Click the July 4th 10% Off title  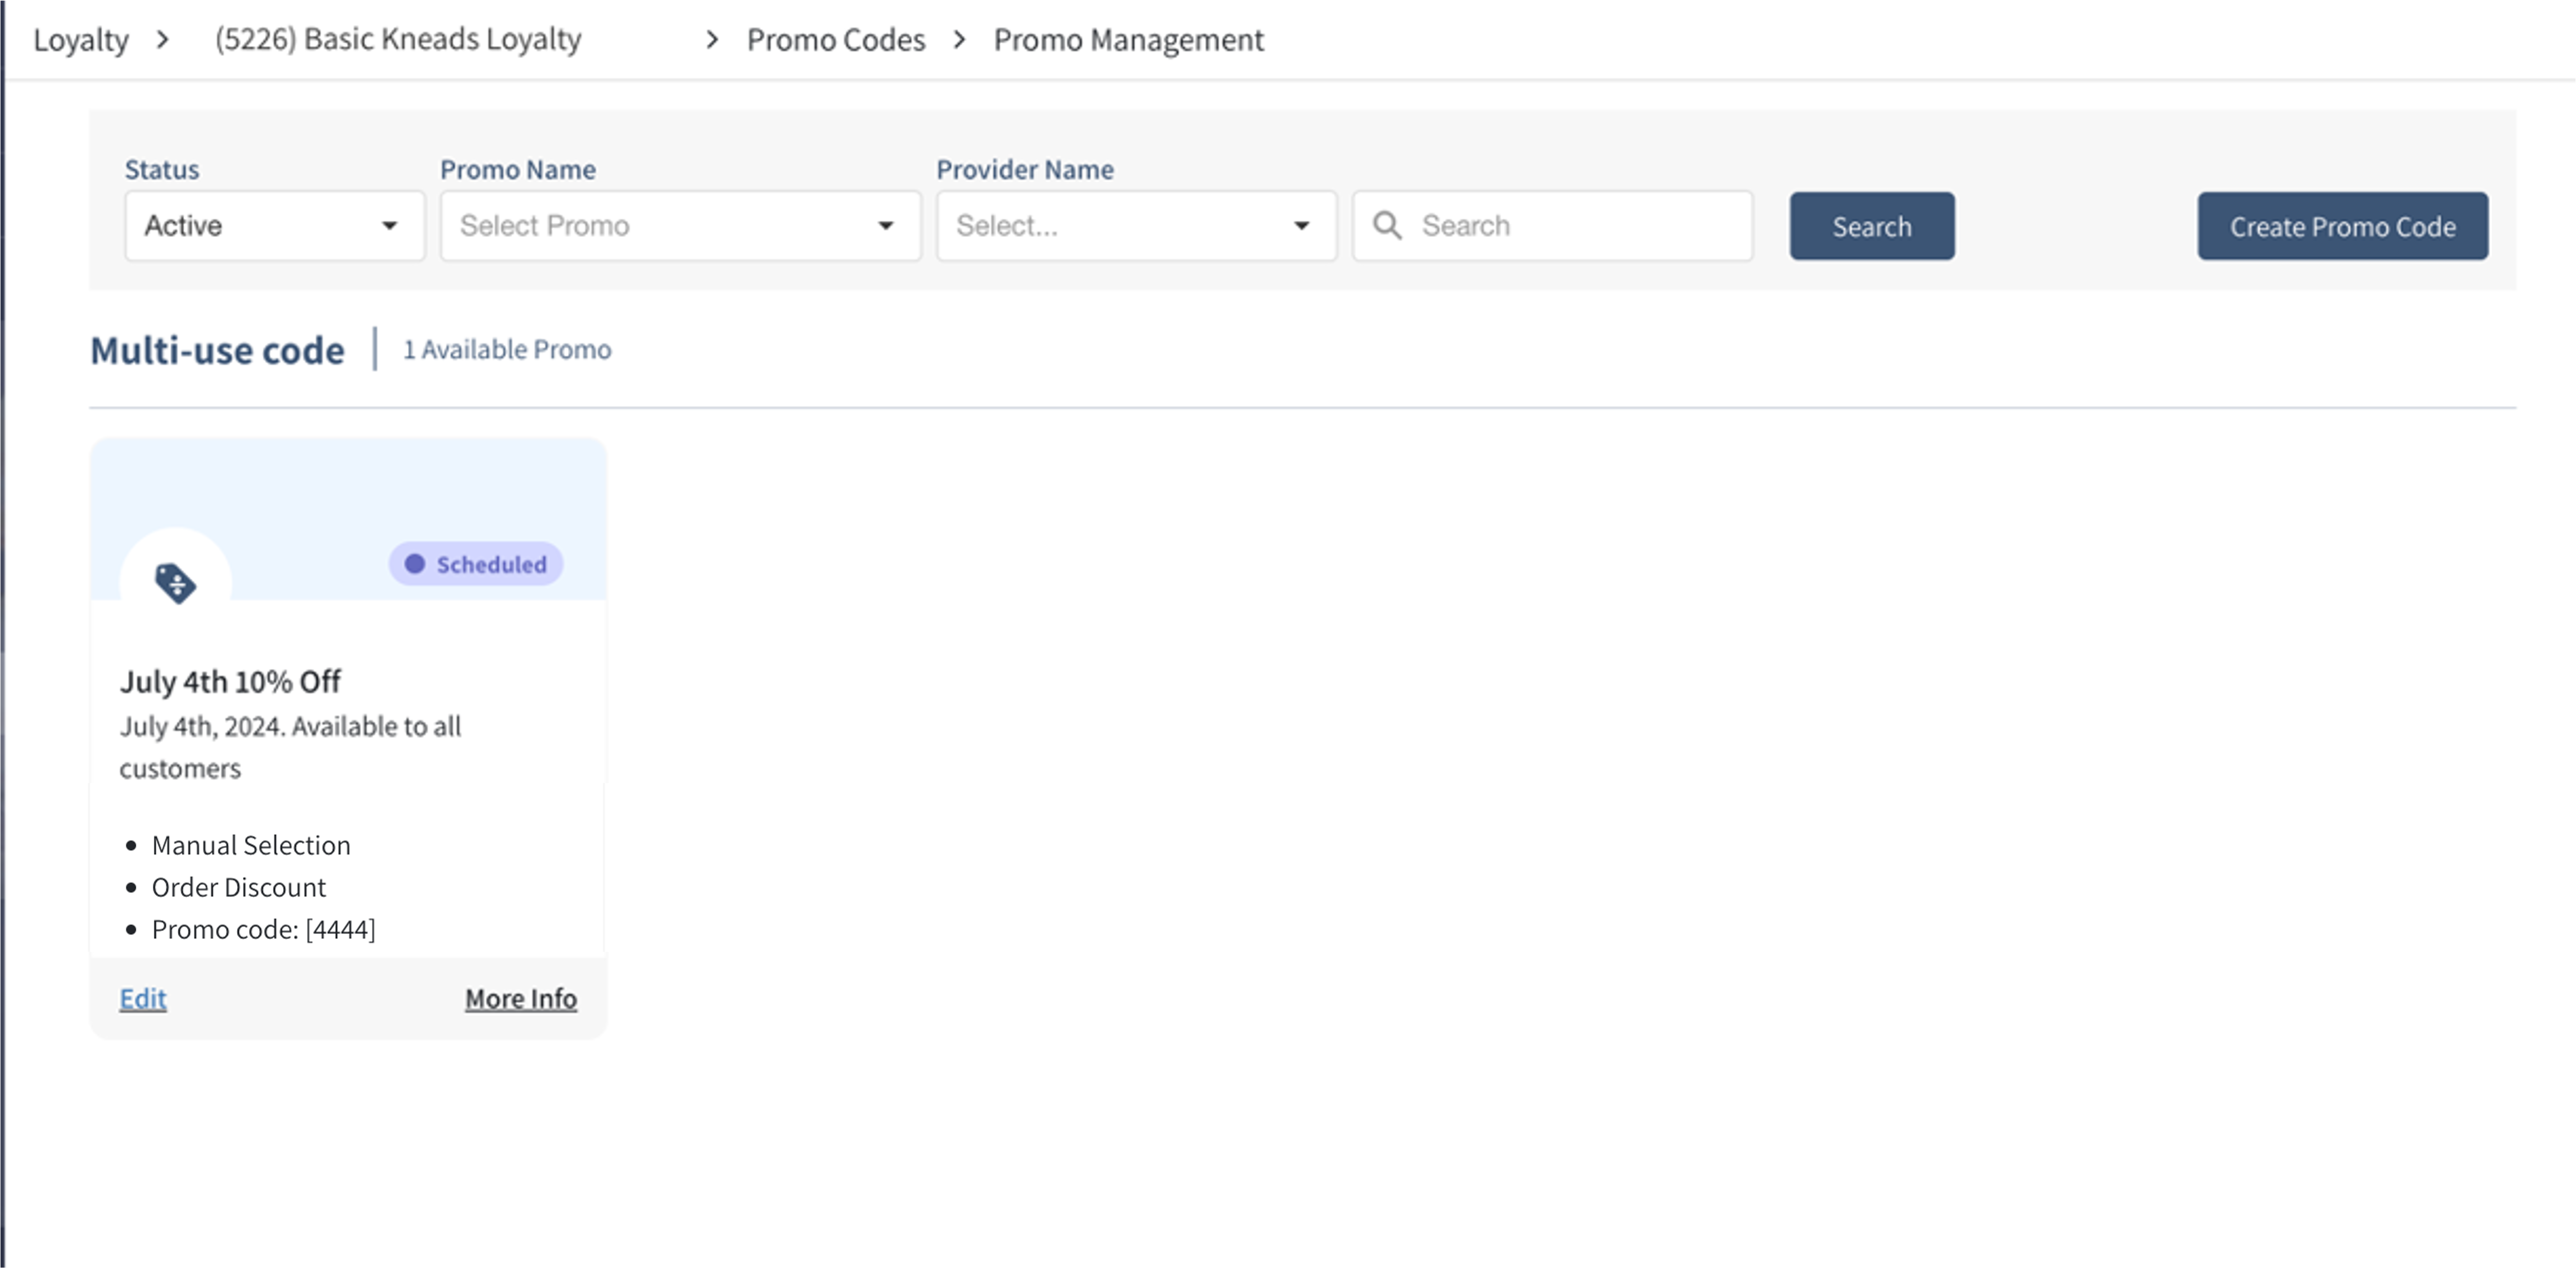click(230, 682)
